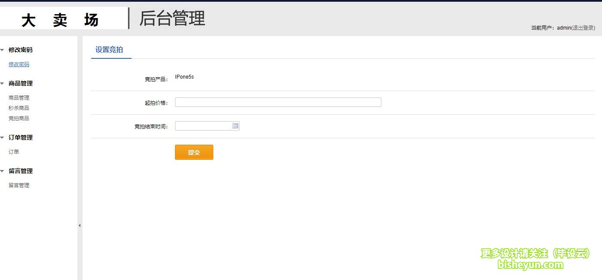This screenshot has width=602, height=280.
Task: Click the 商品管理 section heading
Action: pos(21,83)
